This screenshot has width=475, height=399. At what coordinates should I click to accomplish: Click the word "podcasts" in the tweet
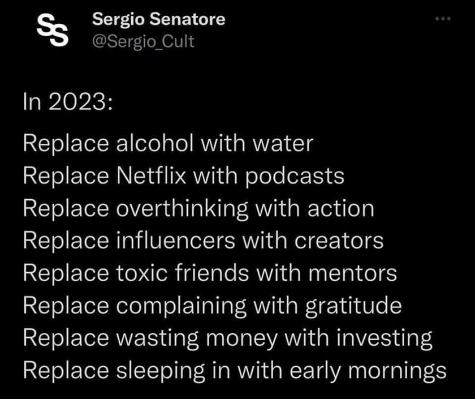(x=295, y=177)
